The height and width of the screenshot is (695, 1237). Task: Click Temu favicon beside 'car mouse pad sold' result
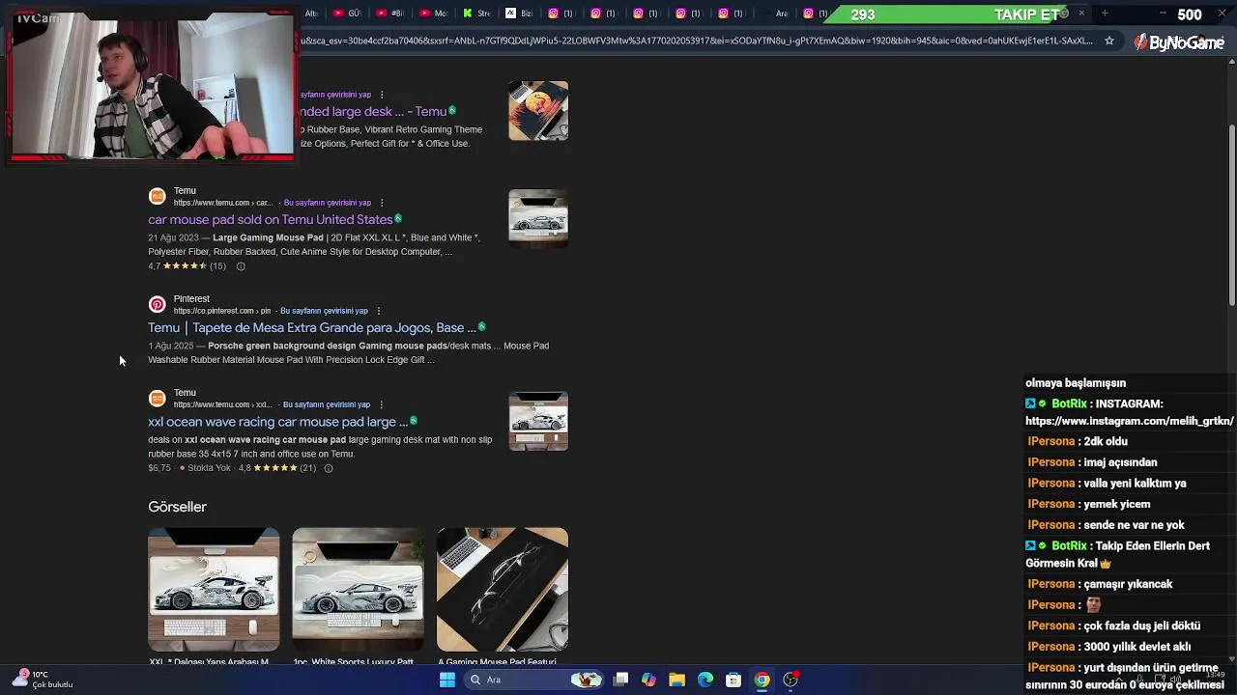157,196
